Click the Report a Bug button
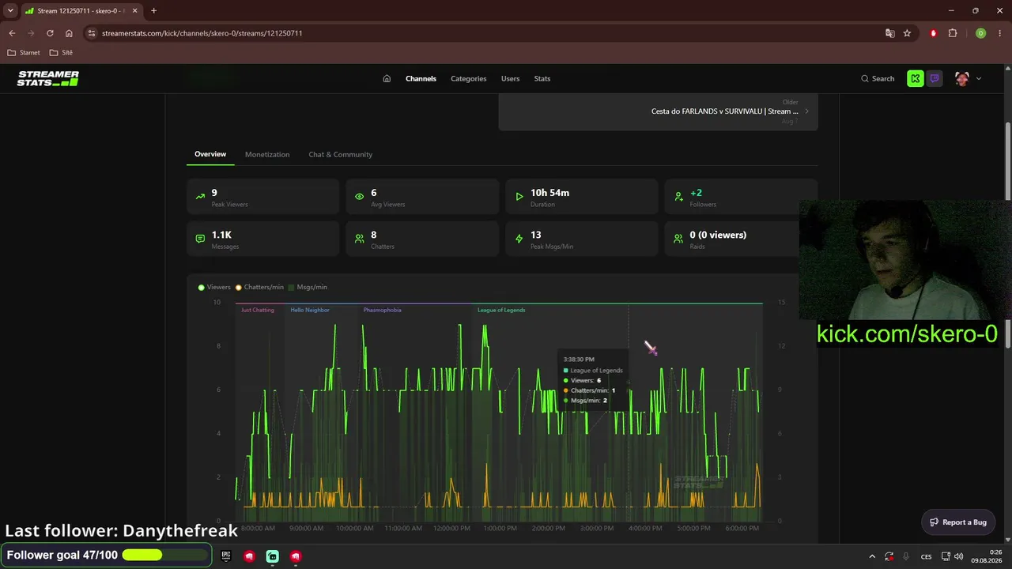This screenshot has width=1012, height=569. pyautogui.click(x=958, y=522)
